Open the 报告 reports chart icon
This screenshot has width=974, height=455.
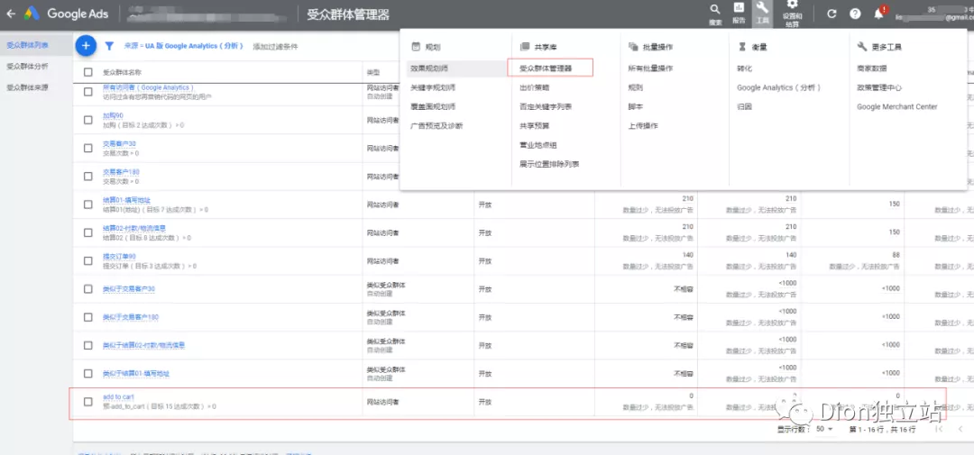tap(739, 8)
